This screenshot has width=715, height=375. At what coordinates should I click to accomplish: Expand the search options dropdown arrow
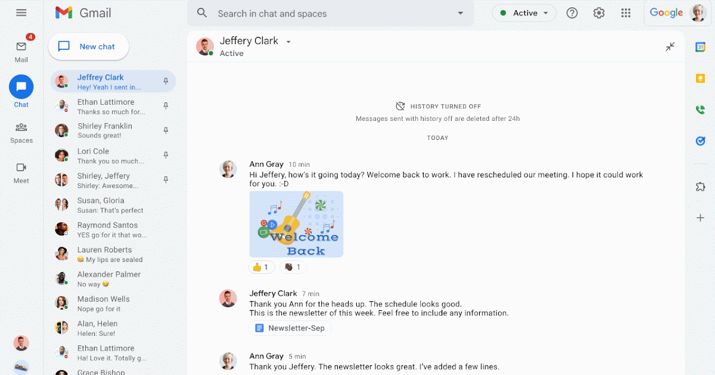click(x=459, y=12)
